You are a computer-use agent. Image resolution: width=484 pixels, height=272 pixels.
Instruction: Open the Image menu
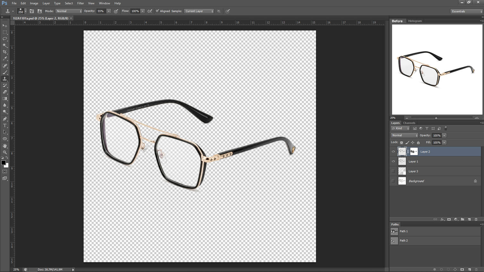coord(34,3)
